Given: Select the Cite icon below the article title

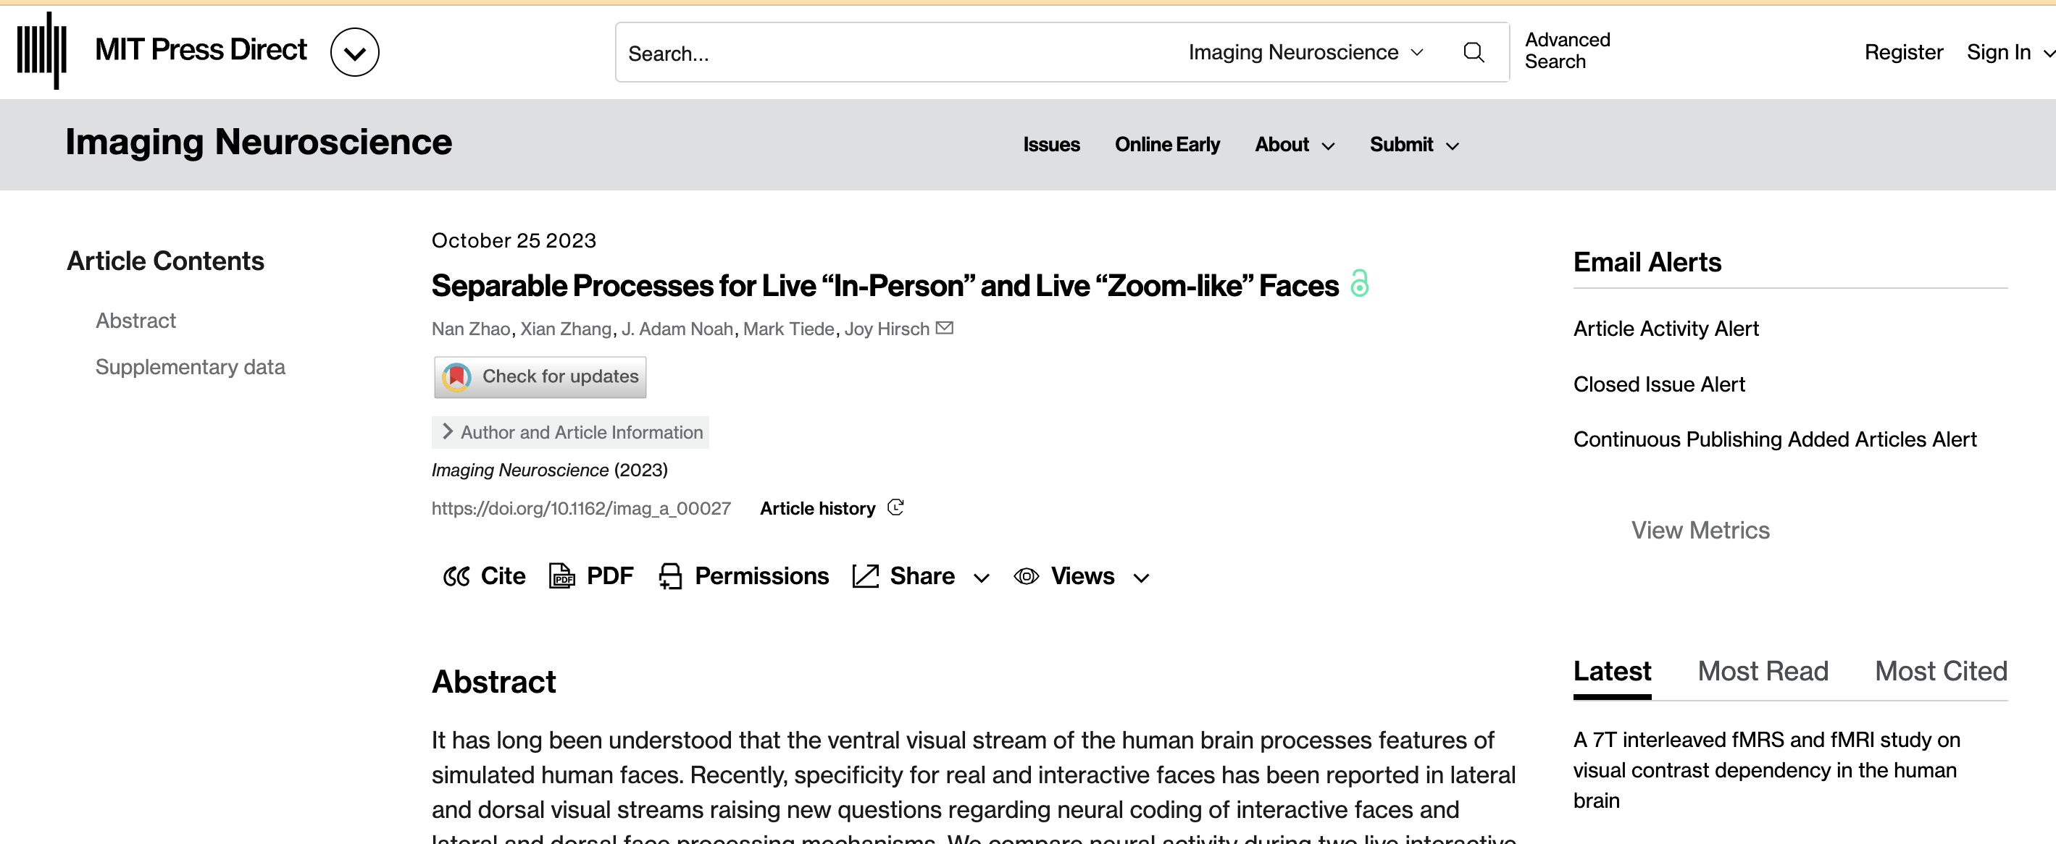Looking at the screenshot, I should 456,576.
